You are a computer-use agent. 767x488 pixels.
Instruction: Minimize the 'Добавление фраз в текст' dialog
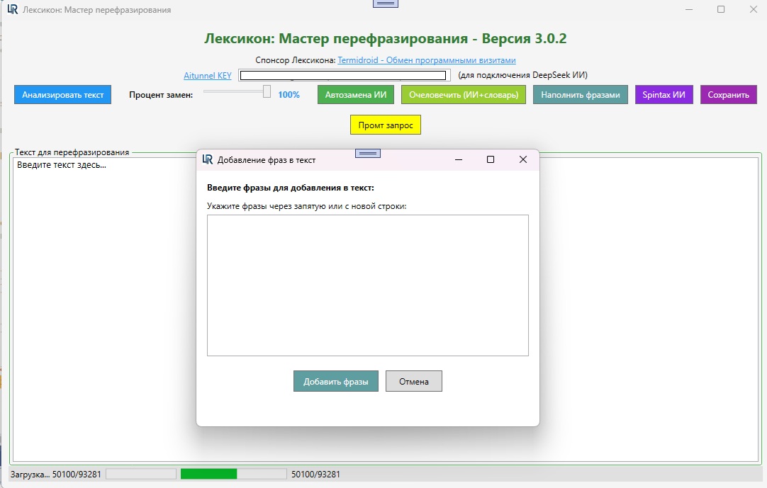click(x=457, y=159)
